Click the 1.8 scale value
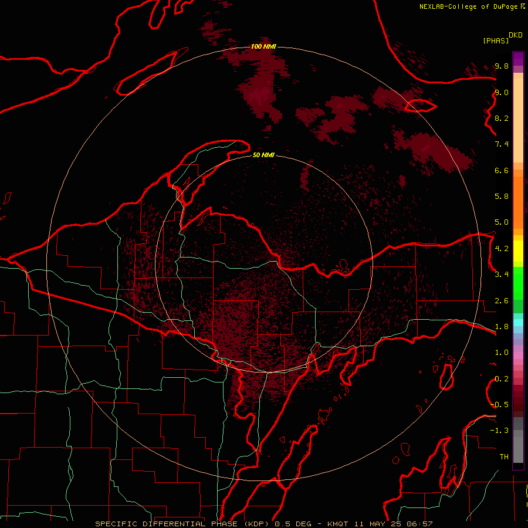Image resolution: width=528 pixels, height=528 pixels. 502,327
